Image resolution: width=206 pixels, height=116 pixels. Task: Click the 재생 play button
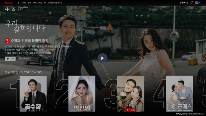10,59
